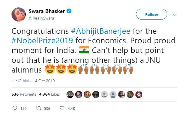Click the retweet arrows icon
Viewport: 189px width, 114px height.
click(x=38, y=108)
